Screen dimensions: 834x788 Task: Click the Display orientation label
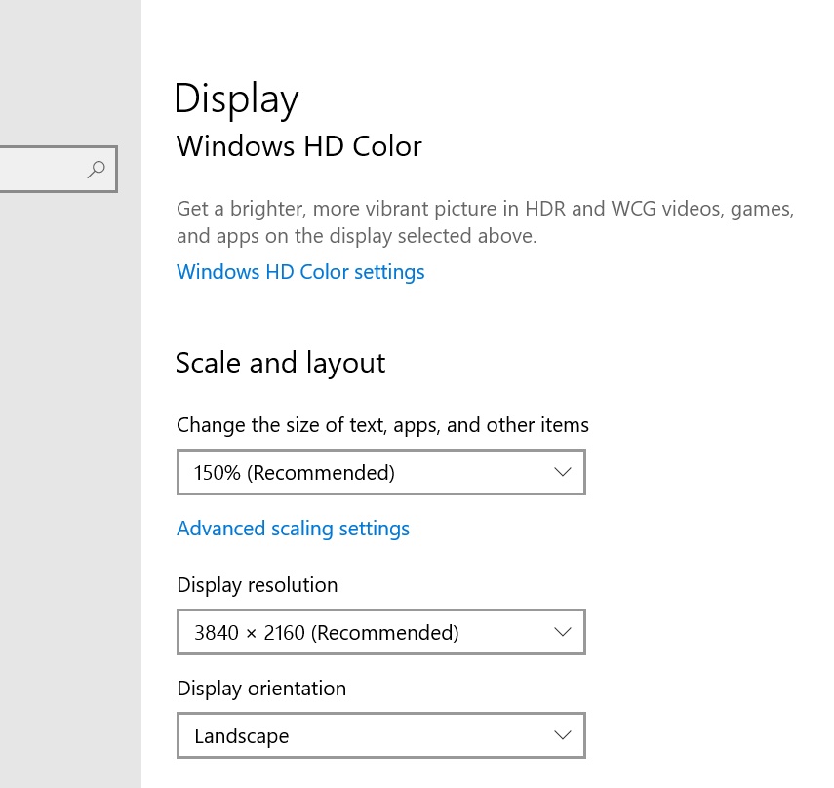click(261, 689)
